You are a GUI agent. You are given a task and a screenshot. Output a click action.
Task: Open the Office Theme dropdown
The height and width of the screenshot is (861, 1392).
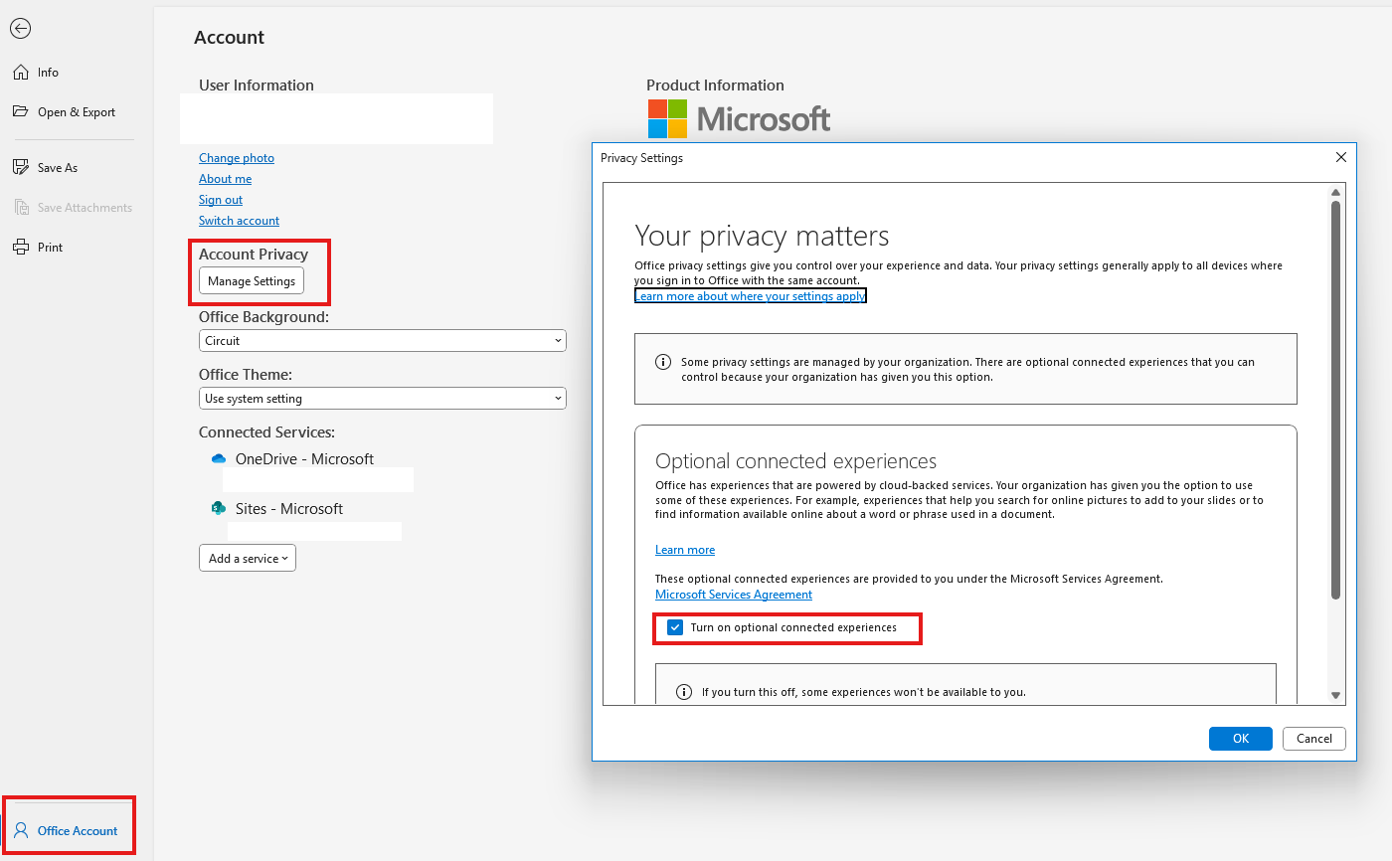coord(383,398)
